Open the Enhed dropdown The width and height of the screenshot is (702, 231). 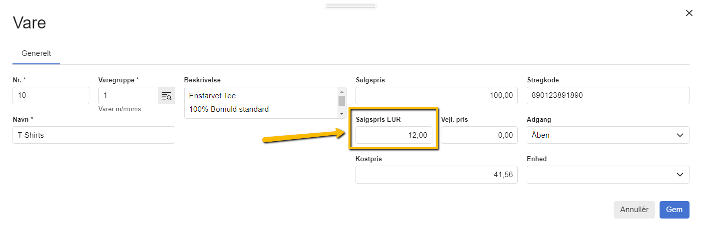[608, 175]
